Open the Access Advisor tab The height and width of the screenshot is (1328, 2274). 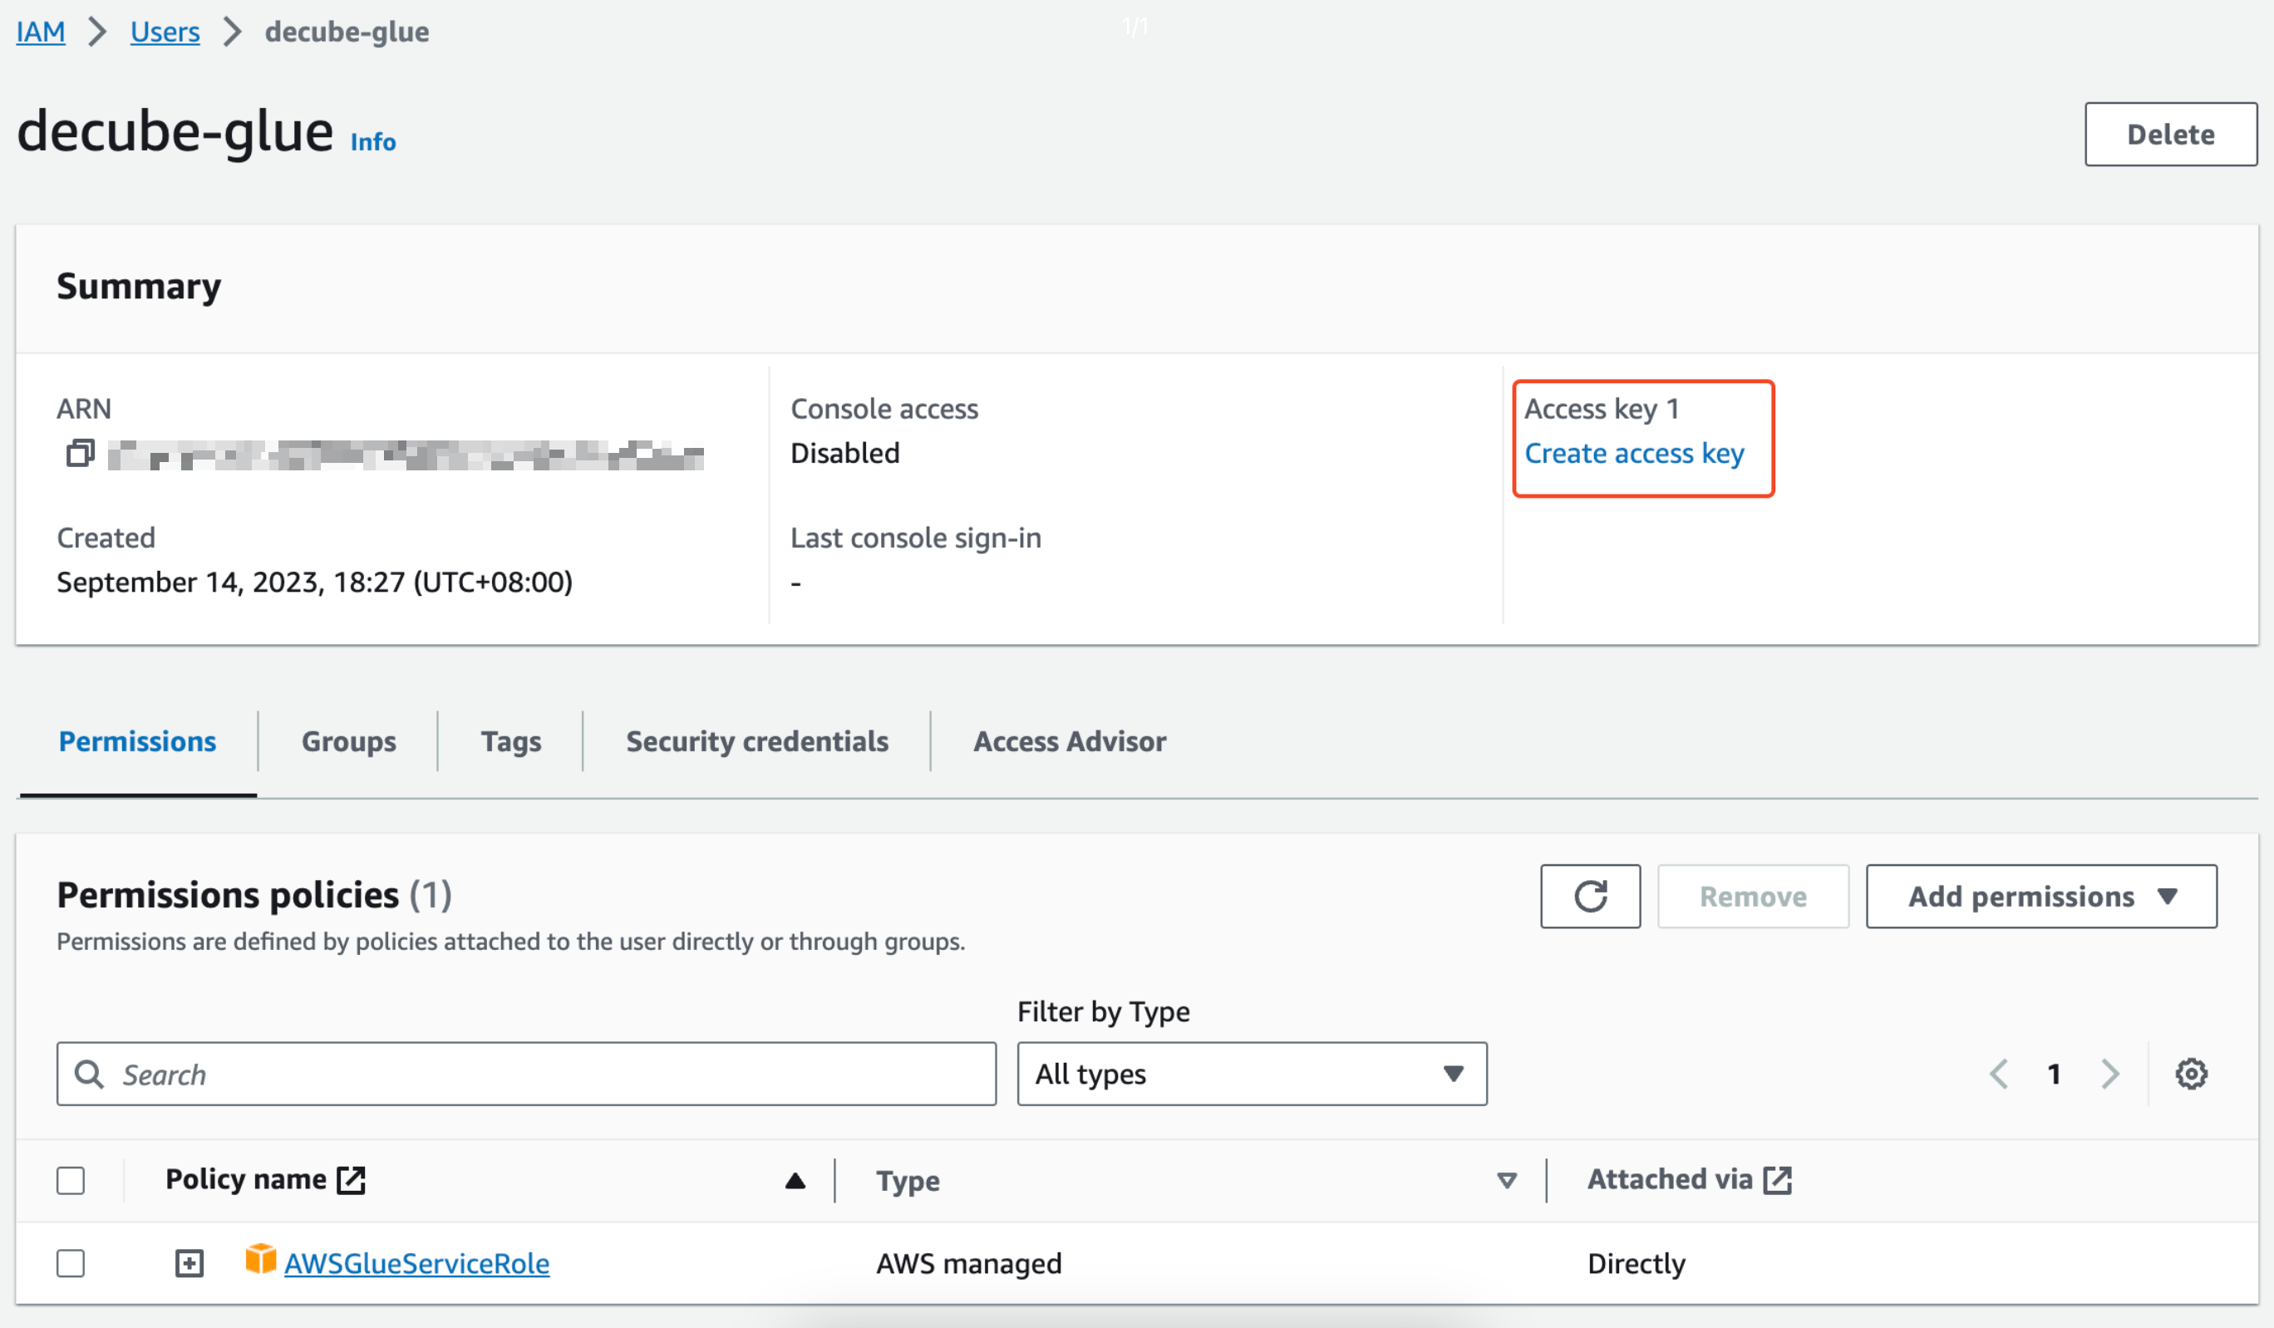[1068, 740]
